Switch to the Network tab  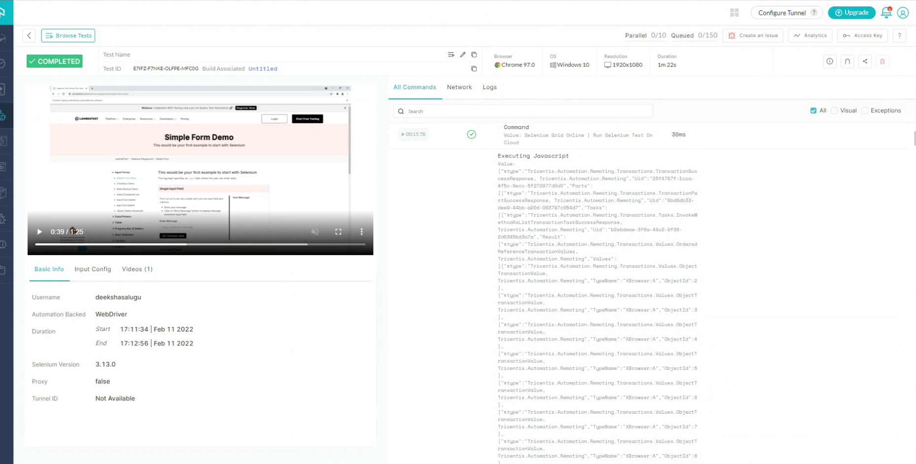coord(459,87)
